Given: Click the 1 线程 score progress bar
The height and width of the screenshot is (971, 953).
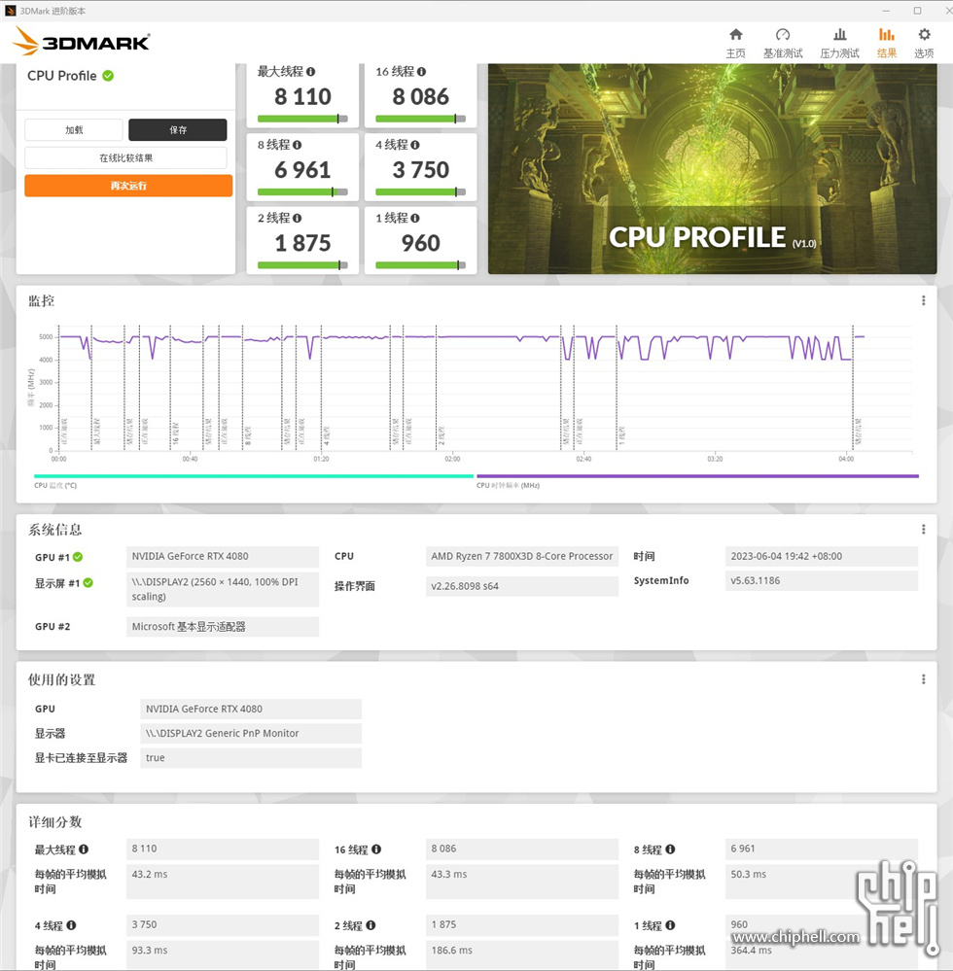Looking at the screenshot, I should click(x=420, y=265).
